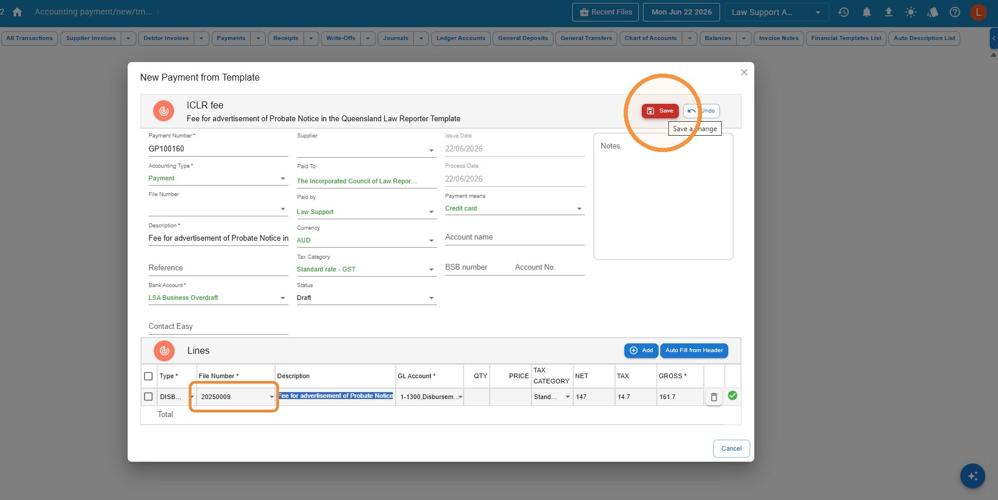Expand the Supplier Invoices arrow menu
The height and width of the screenshot is (500, 998).
coord(128,38)
